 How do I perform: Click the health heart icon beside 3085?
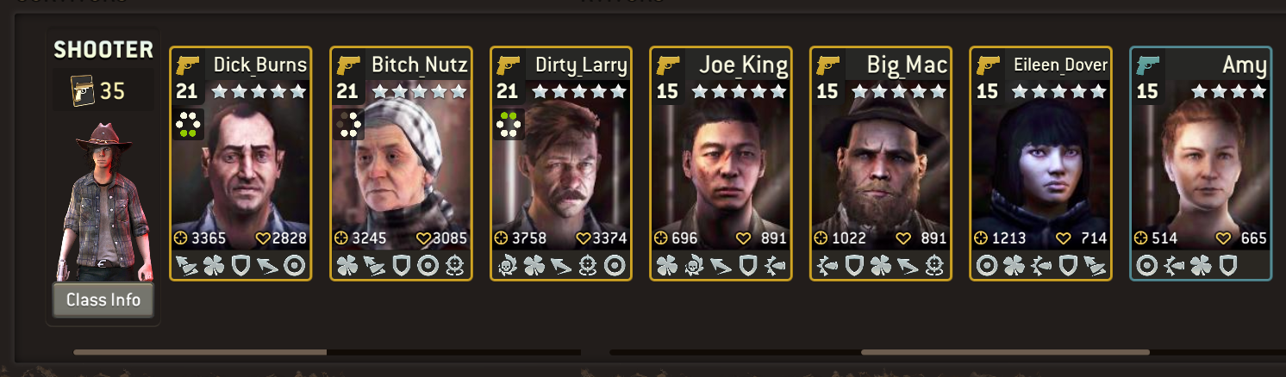(423, 238)
